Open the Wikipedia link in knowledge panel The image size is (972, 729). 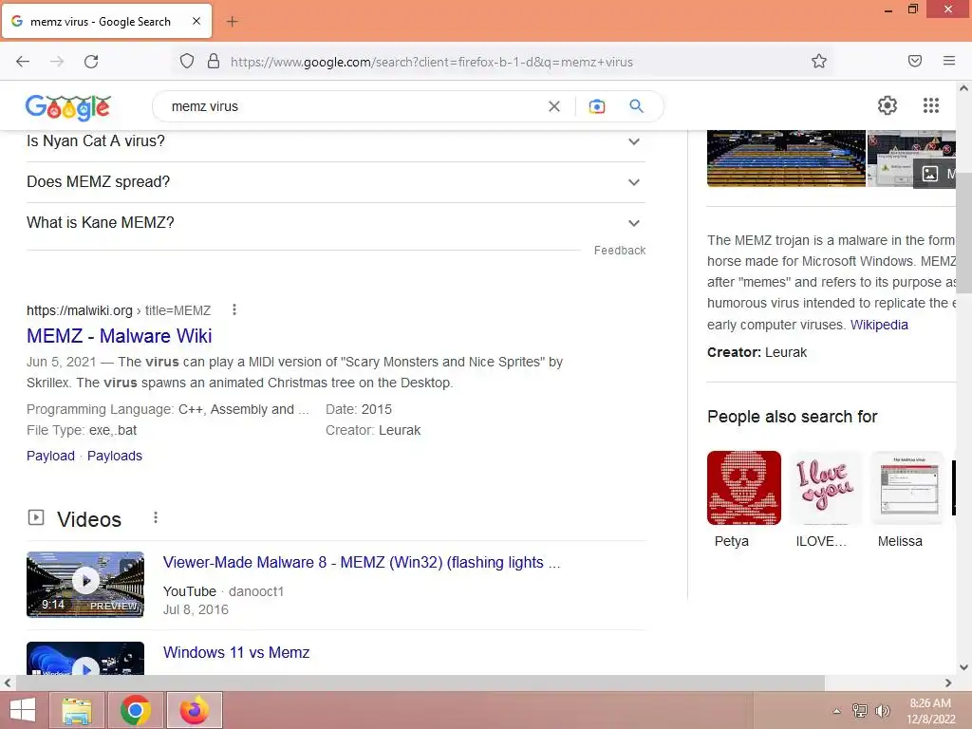click(x=879, y=325)
